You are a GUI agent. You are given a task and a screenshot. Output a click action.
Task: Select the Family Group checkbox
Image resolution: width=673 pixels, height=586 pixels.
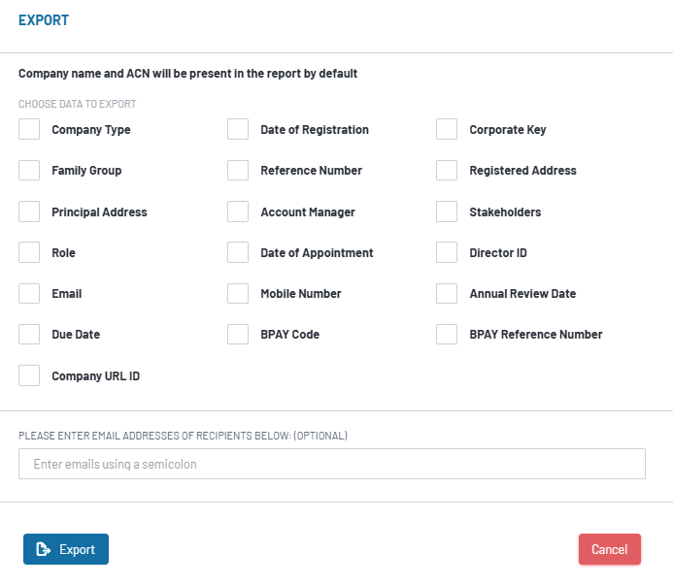pyautogui.click(x=29, y=170)
